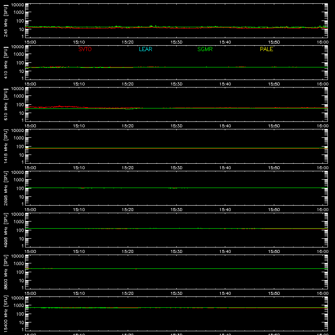The width and height of the screenshot is (335, 335).
Task: Click 15:30 tick under 1415 MHz panel
Action: coord(176,168)
